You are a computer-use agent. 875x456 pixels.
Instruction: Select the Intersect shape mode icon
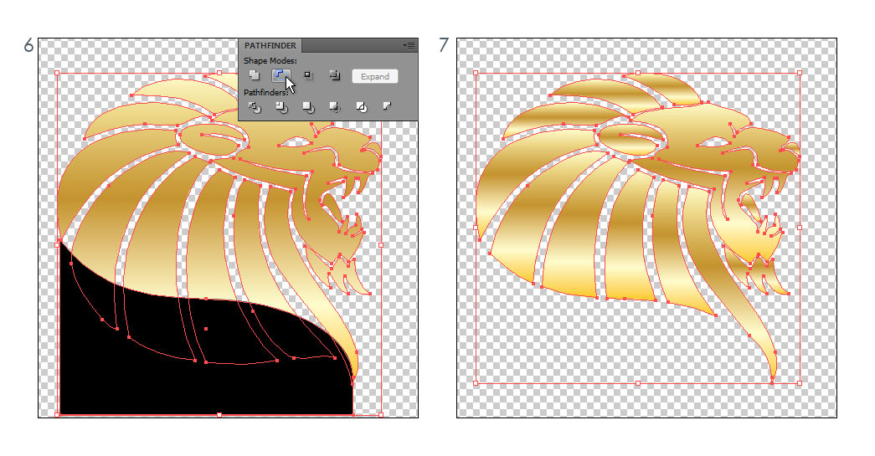[308, 75]
